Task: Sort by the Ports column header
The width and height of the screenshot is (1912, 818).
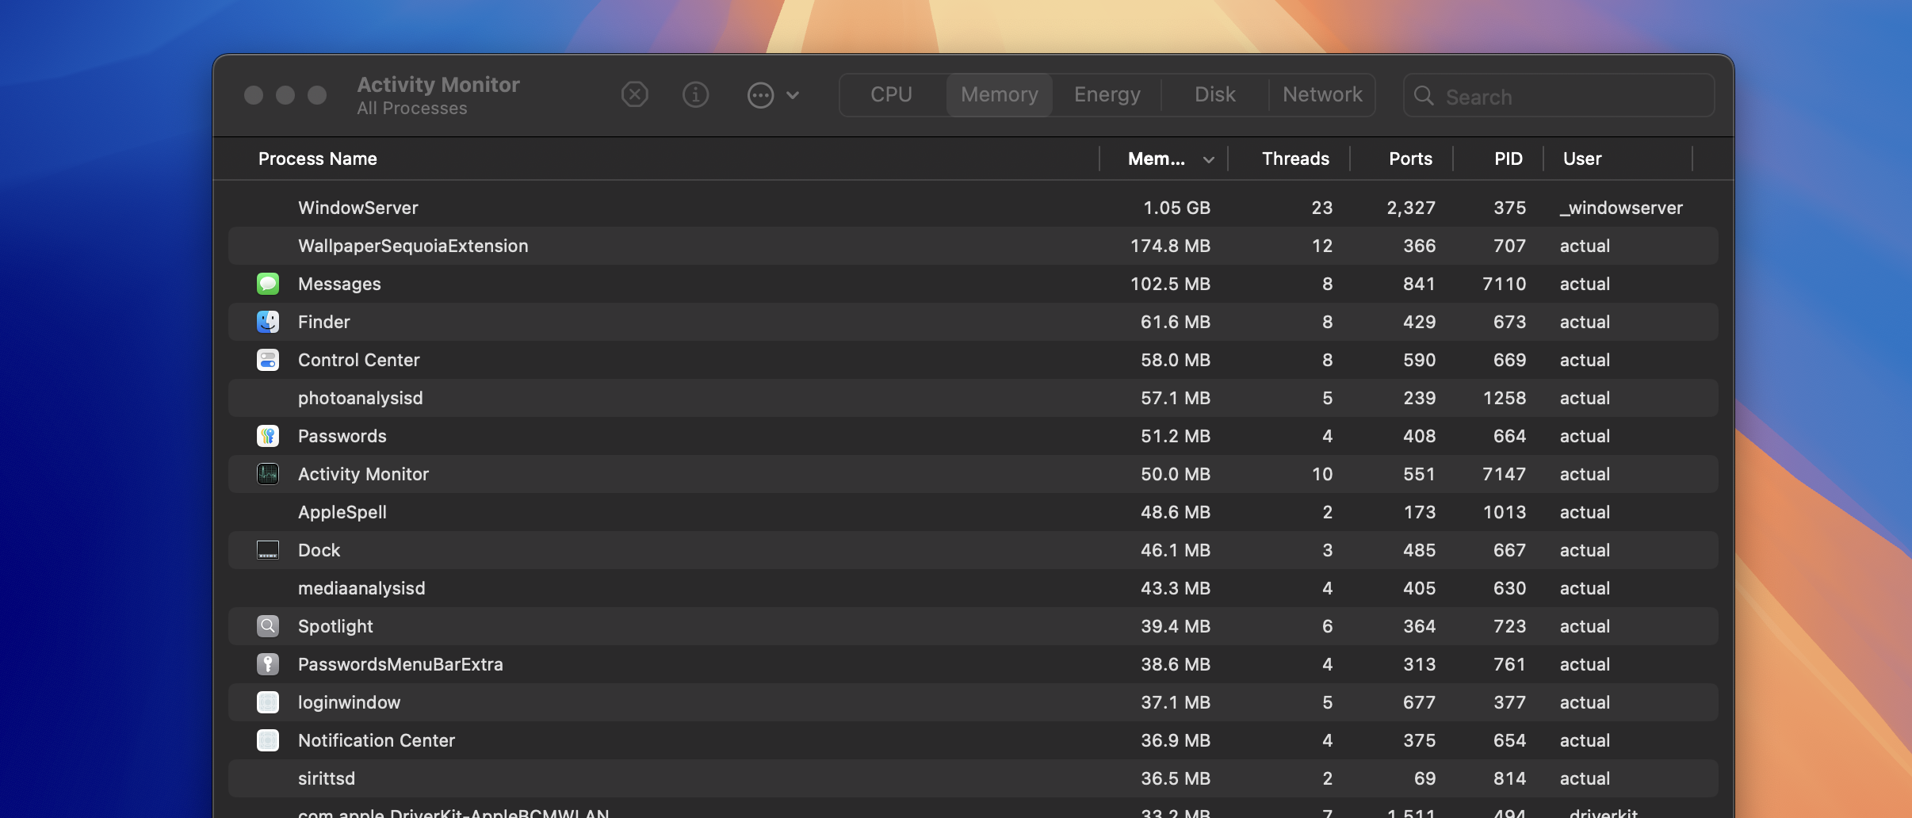Action: tap(1410, 159)
